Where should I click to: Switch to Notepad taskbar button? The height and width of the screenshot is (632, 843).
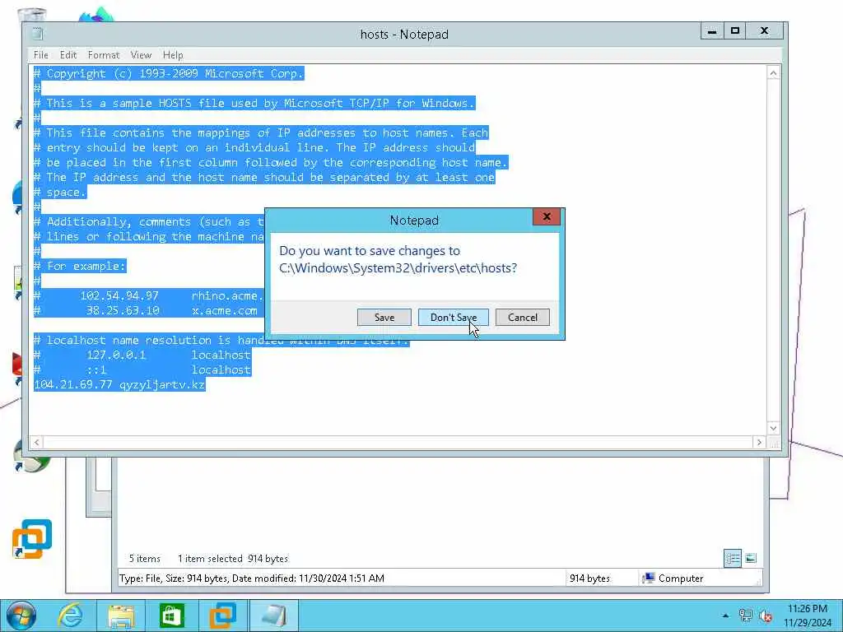(x=274, y=616)
